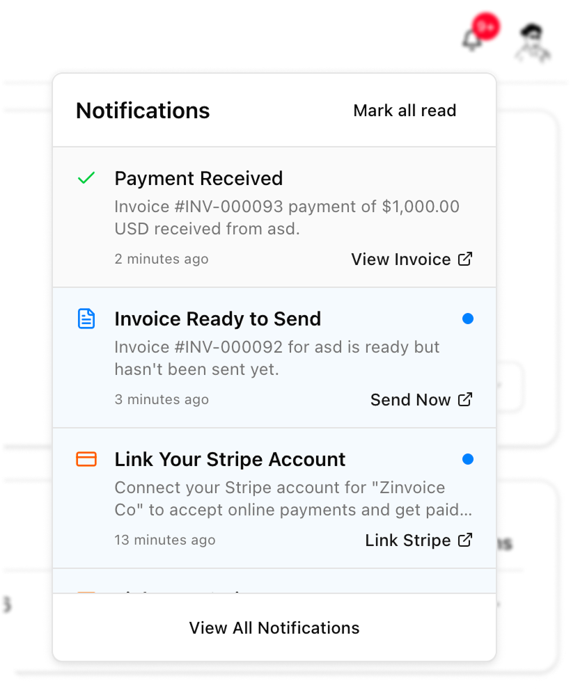Click the orange credit card icon
The height and width of the screenshot is (690, 571).
[86, 460]
